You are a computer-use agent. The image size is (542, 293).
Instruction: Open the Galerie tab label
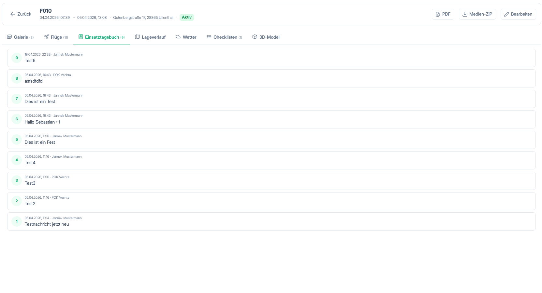[21, 37]
